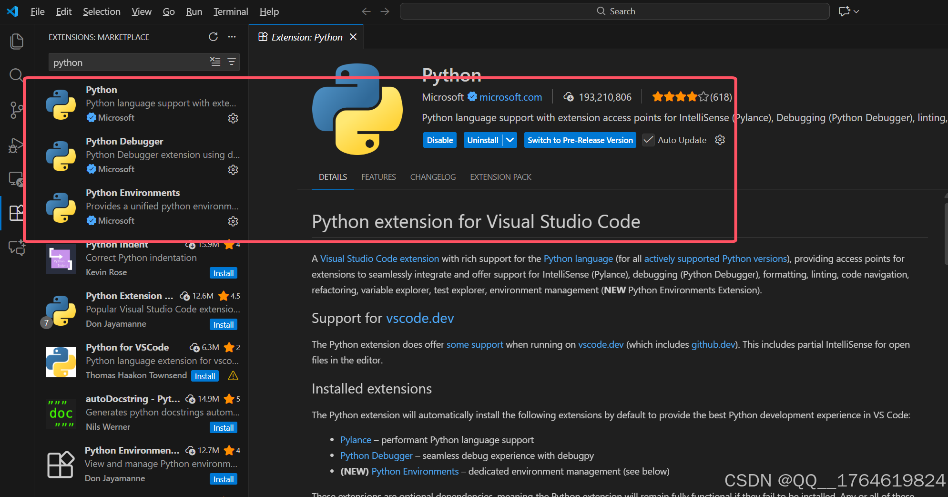Open the Go menu
Screen dimensions: 948x497
tap(169, 11)
